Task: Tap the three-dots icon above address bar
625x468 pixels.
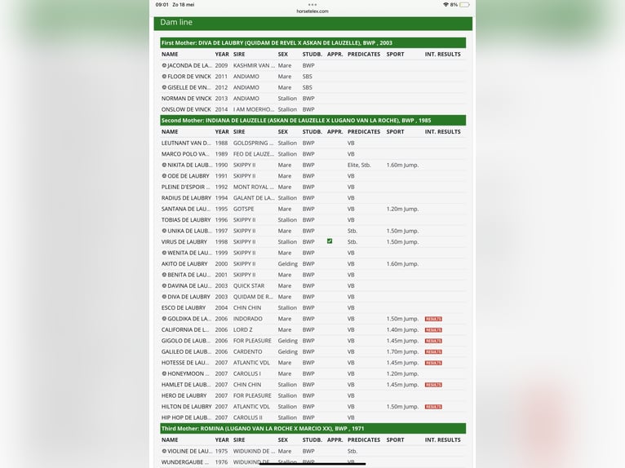Action: coord(312,4)
